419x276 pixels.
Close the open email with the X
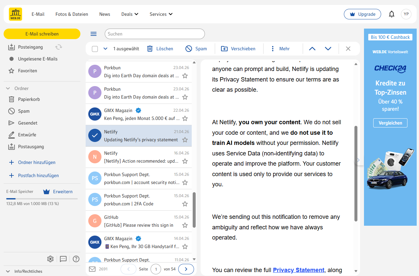click(348, 49)
